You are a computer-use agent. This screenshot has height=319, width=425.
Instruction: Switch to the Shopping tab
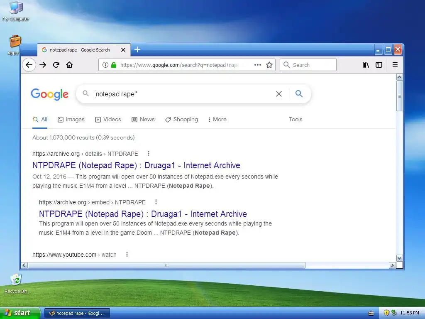pos(182,119)
